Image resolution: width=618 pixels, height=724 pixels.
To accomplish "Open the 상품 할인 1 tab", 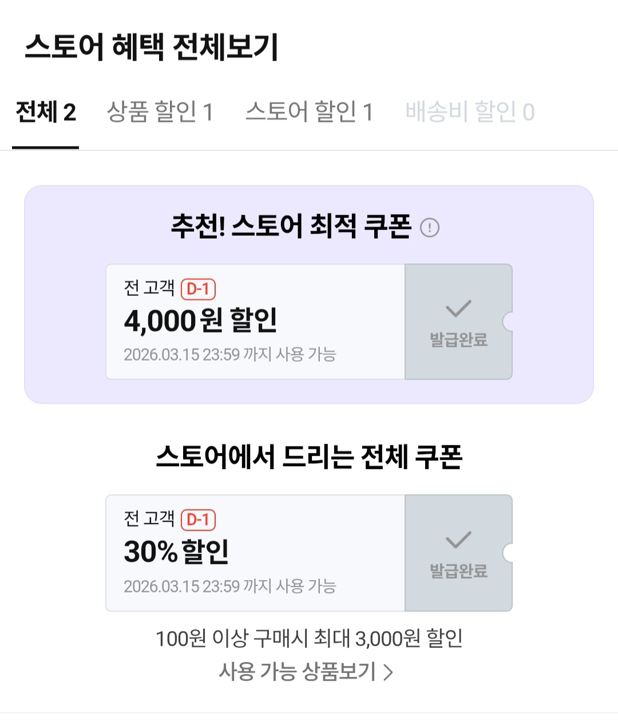I will 160,112.
